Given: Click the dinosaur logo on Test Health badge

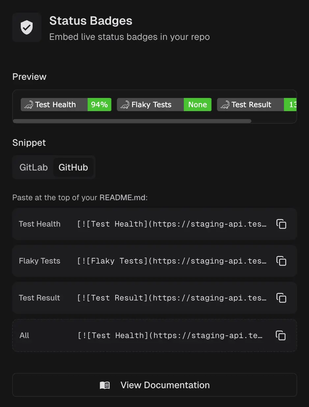Looking at the screenshot, I should pos(29,105).
